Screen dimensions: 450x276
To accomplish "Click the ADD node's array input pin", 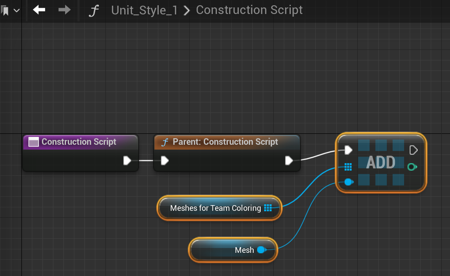I will point(348,167).
